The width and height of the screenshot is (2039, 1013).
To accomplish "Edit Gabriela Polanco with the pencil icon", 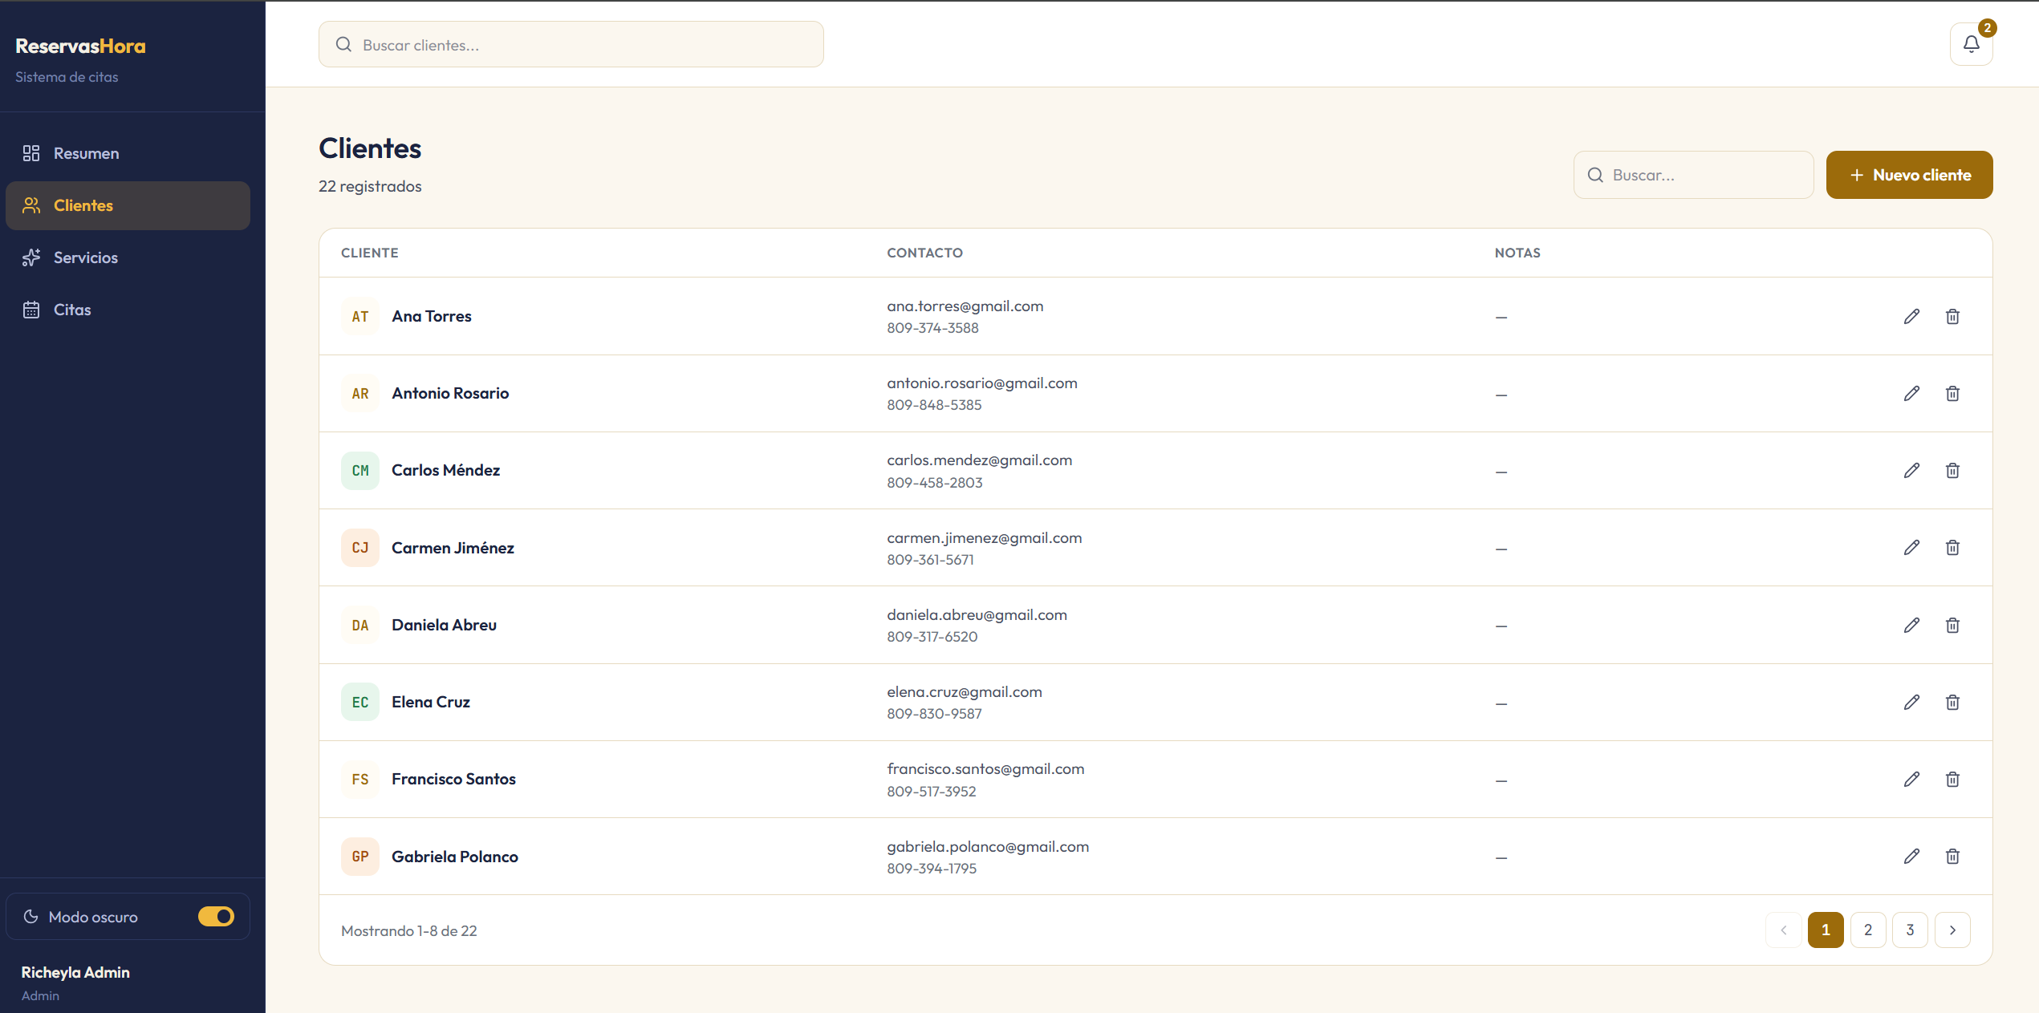I will [1911, 856].
